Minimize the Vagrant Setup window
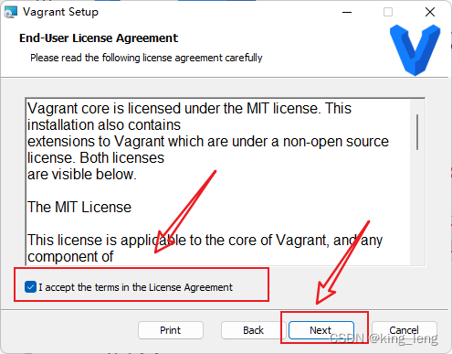Screen dimensions: 452x354 click(x=347, y=13)
